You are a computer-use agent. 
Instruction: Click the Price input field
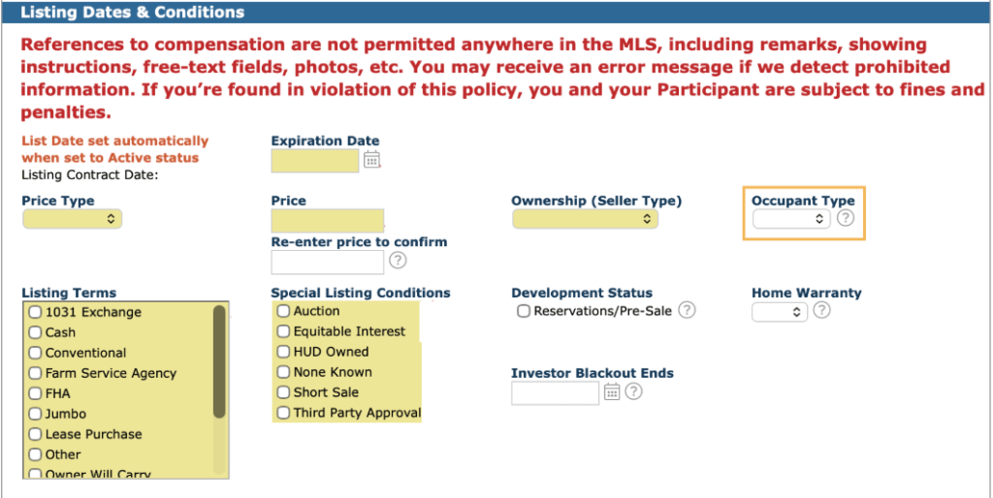(328, 220)
